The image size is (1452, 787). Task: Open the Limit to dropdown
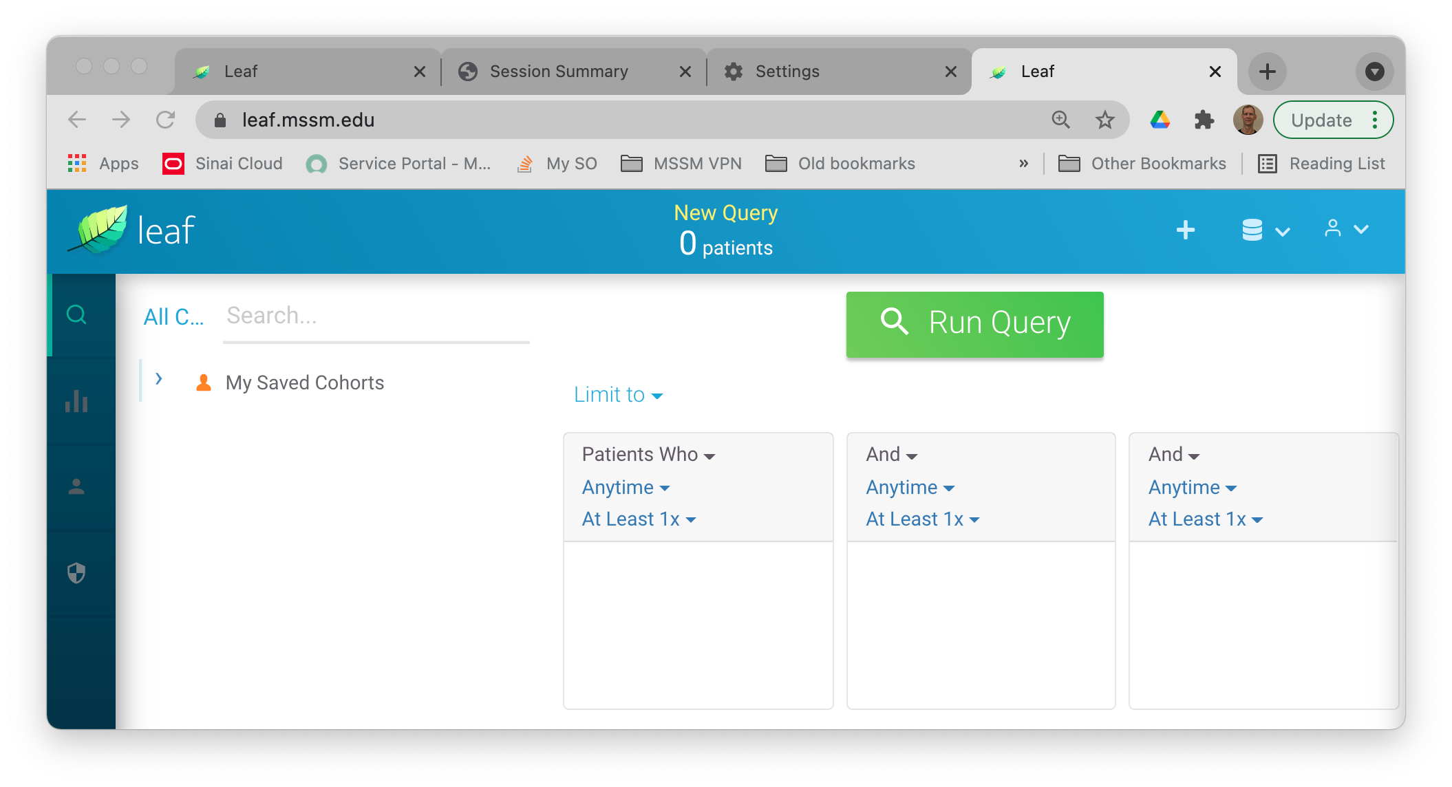(618, 395)
